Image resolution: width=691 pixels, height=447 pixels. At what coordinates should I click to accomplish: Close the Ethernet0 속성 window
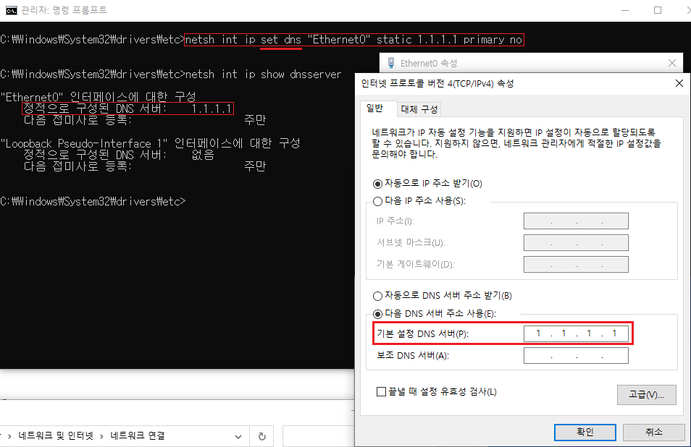point(672,63)
